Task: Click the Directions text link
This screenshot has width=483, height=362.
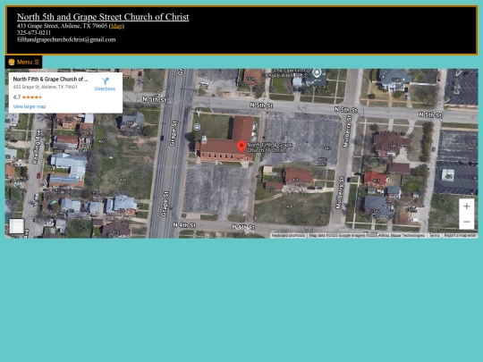Action: [105, 89]
